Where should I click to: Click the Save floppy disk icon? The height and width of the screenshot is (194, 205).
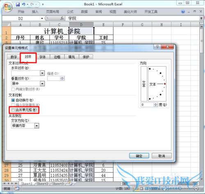pos(18,5)
